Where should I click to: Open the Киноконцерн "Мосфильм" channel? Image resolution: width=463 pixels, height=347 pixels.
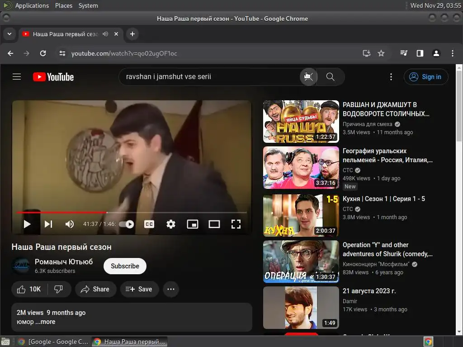click(376, 264)
